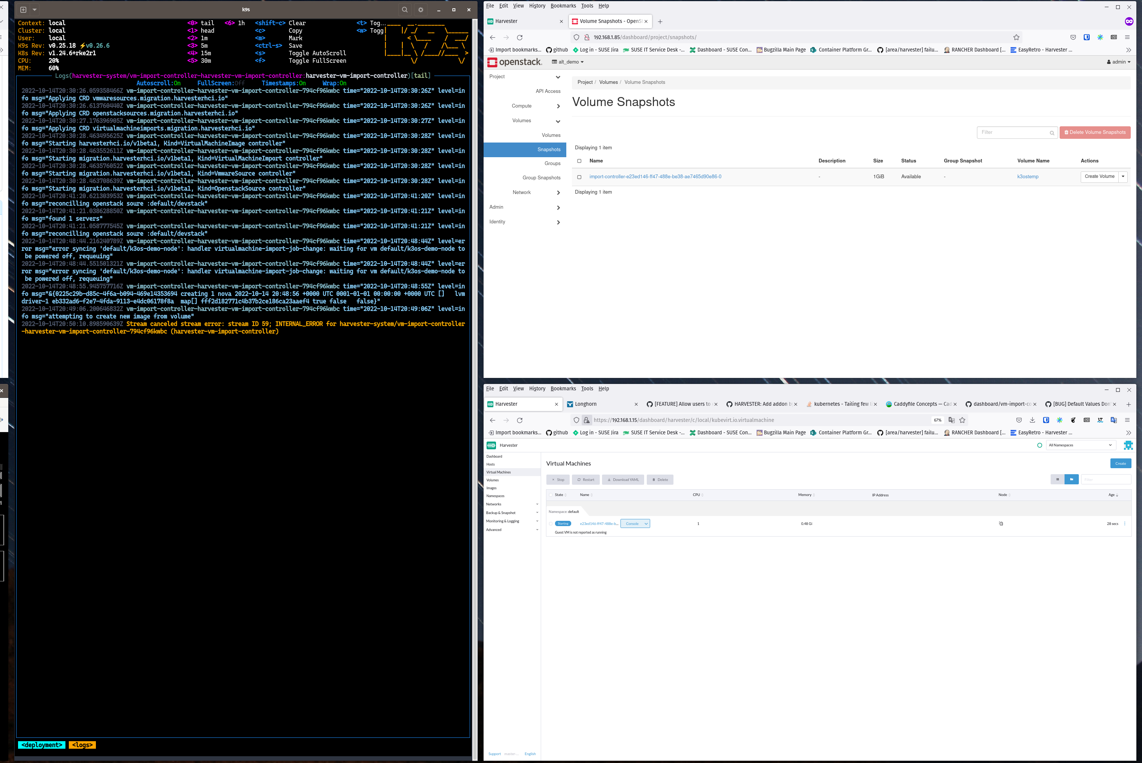The height and width of the screenshot is (763, 1142).
Task: Switch VM list to flat list view
Action: pyautogui.click(x=1057, y=479)
